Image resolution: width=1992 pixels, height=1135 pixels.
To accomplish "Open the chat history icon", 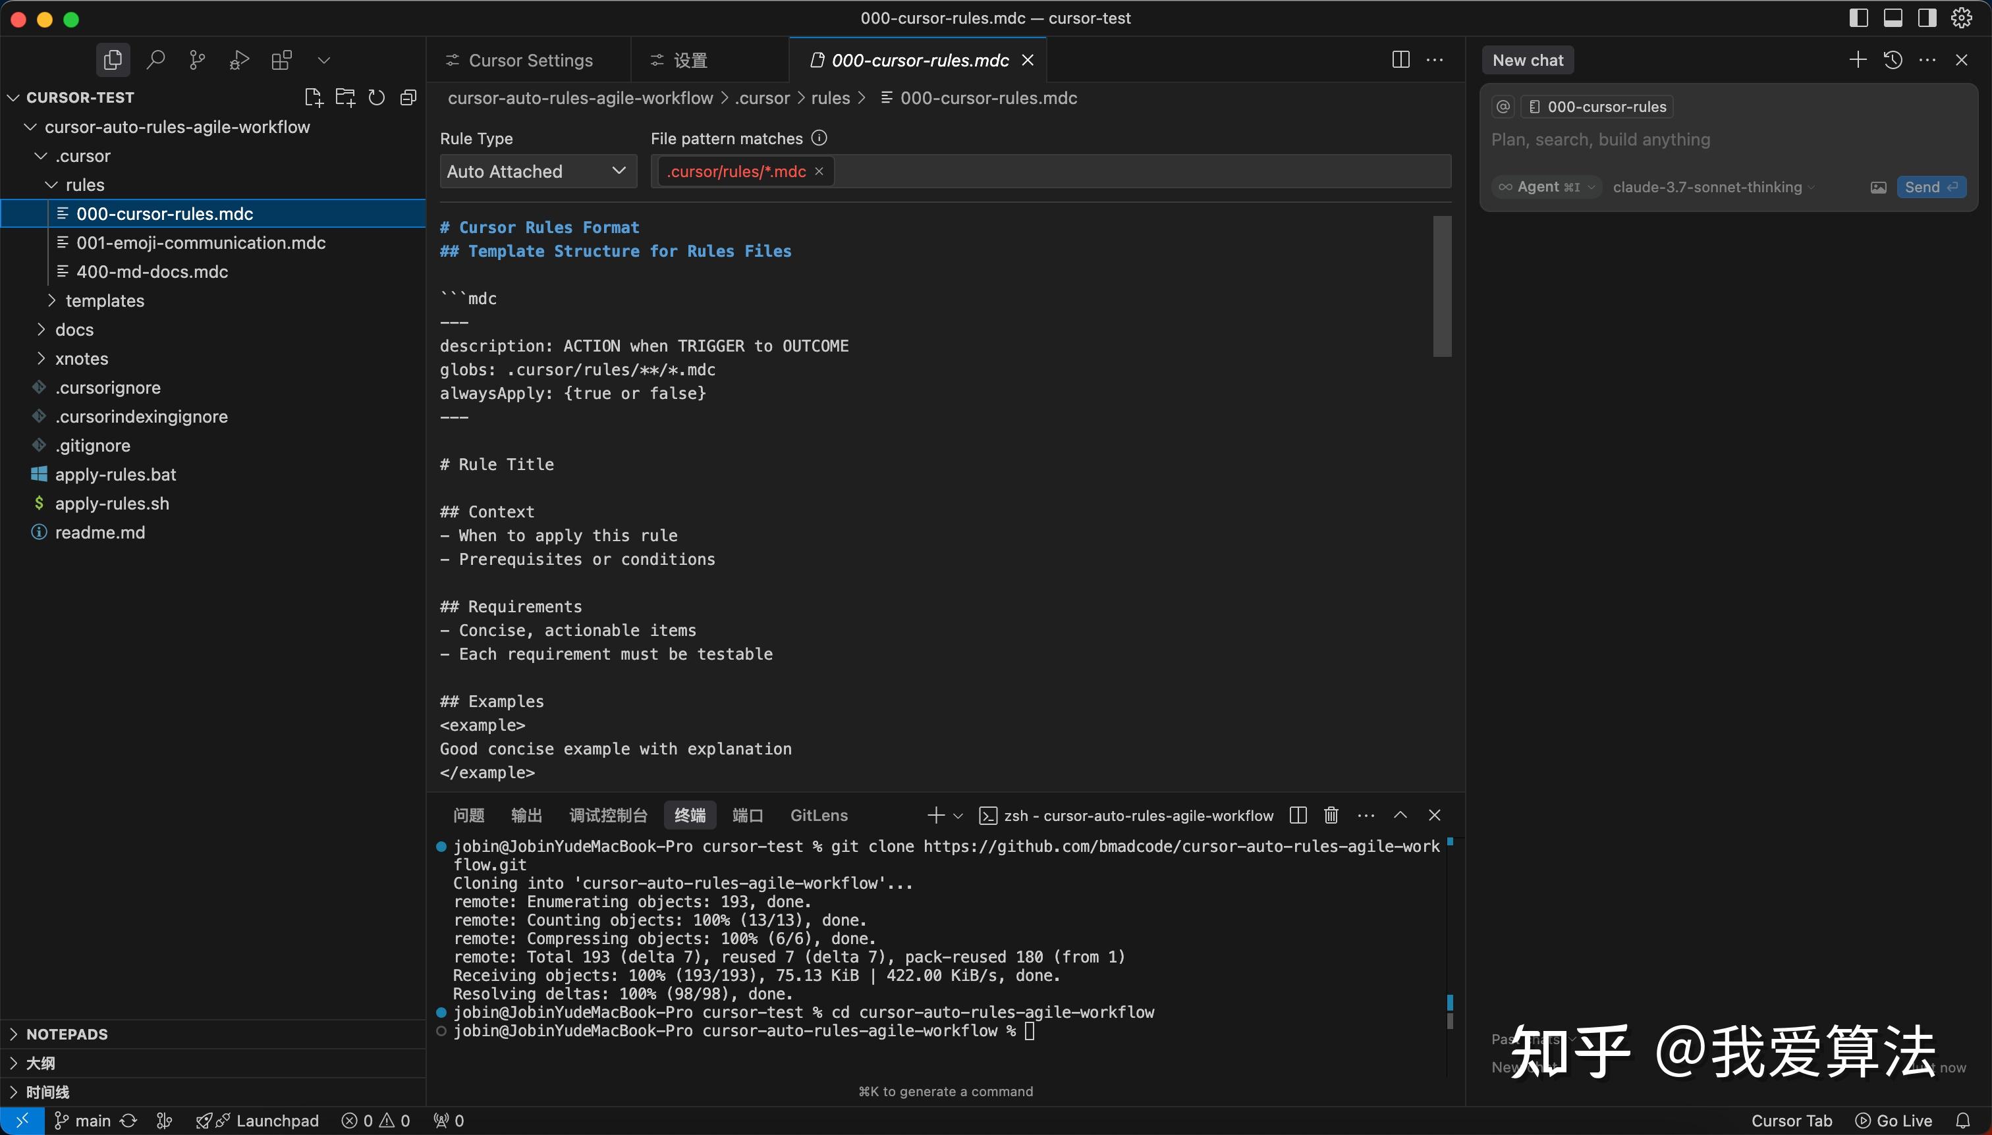I will point(1893,60).
